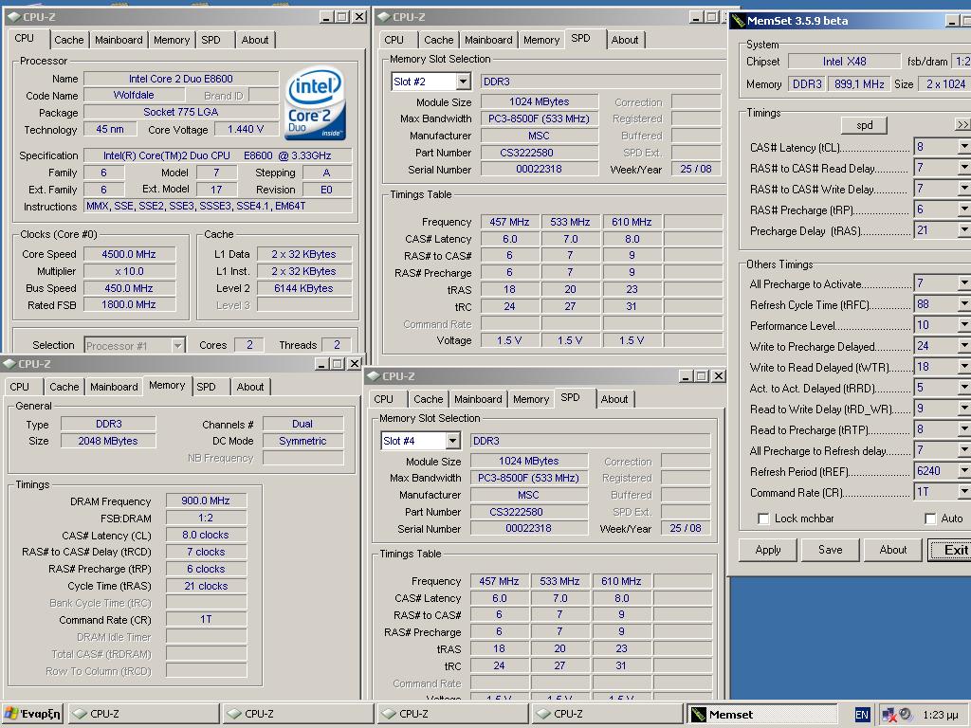The width and height of the screenshot is (971, 728).
Task: Open Mainboard tab in Slot #4 window
Action: pyautogui.click(x=478, y=399)
